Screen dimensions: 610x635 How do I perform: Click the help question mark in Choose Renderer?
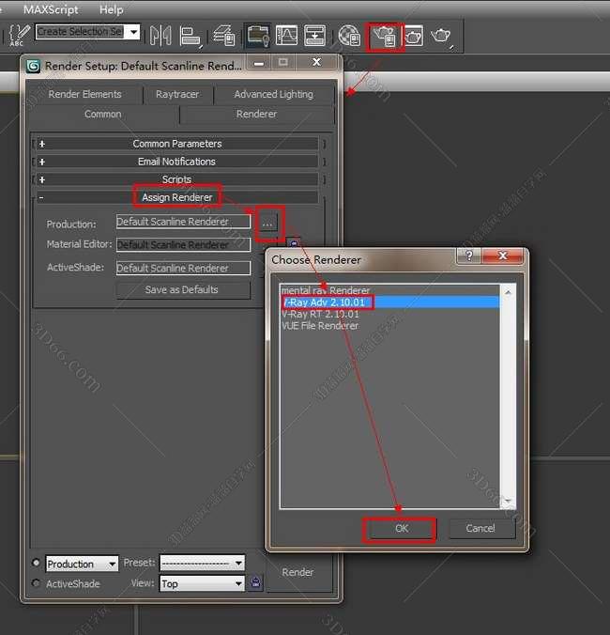pos(469,256)
